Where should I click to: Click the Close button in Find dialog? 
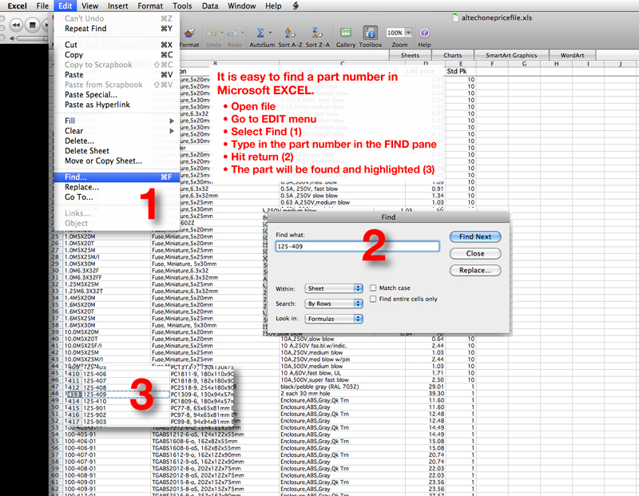(x=475, y=253)
